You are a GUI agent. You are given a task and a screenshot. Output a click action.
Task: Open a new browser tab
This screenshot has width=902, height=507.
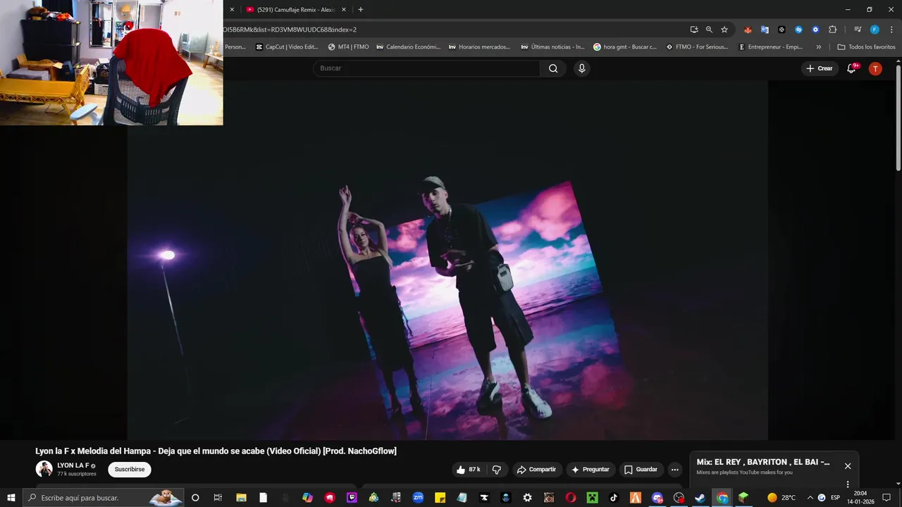[x=361, y=10]
